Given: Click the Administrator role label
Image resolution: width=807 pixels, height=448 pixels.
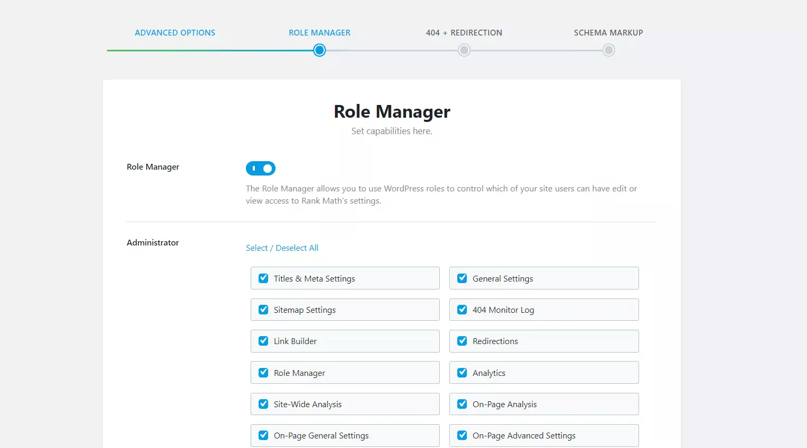Looking at the screenshot, I should pos(153,242).
